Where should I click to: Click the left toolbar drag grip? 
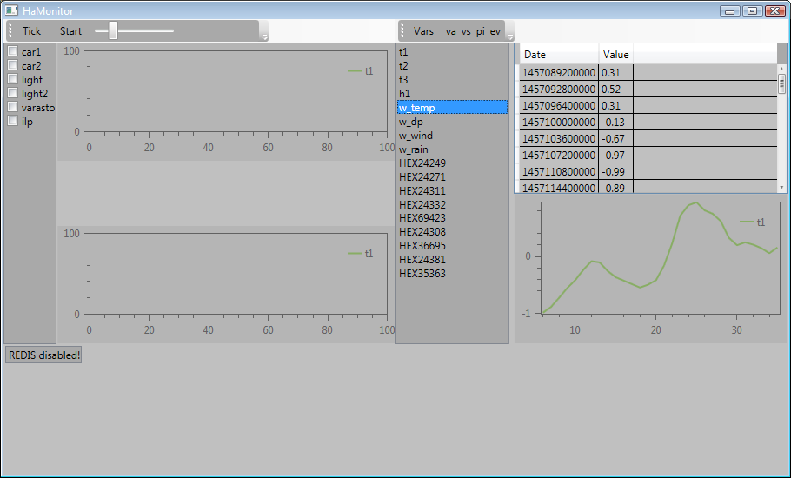(x=10, y=30)
